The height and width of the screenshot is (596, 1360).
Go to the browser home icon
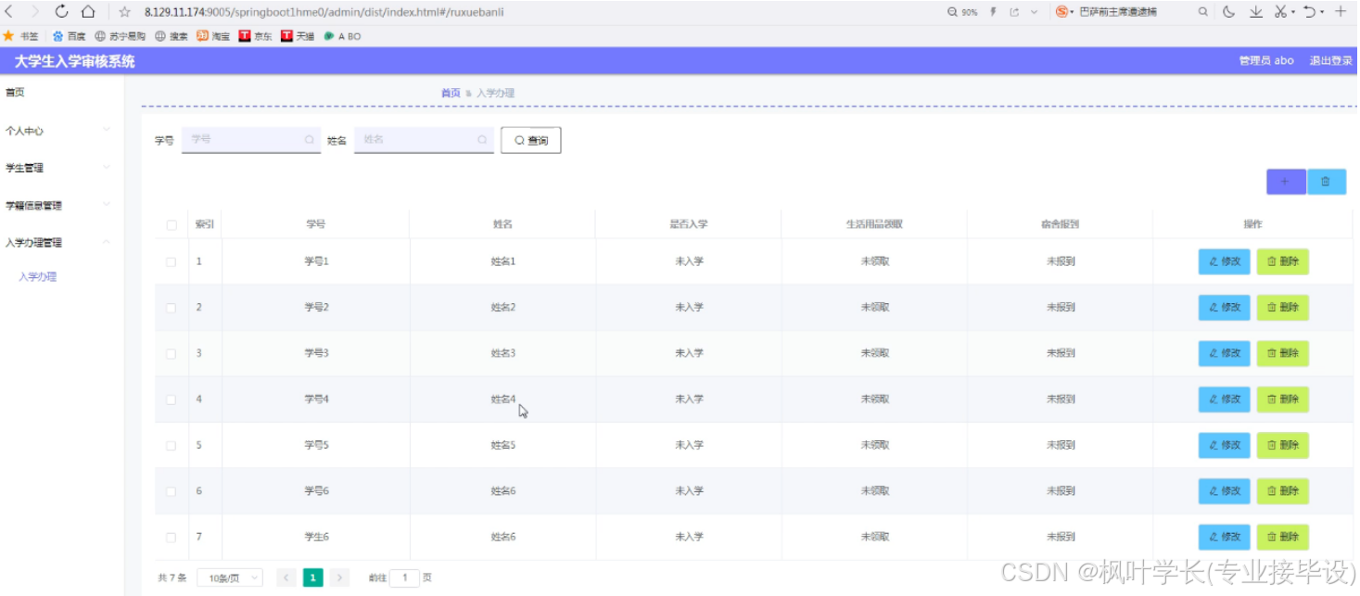click(x=88, y=11)
